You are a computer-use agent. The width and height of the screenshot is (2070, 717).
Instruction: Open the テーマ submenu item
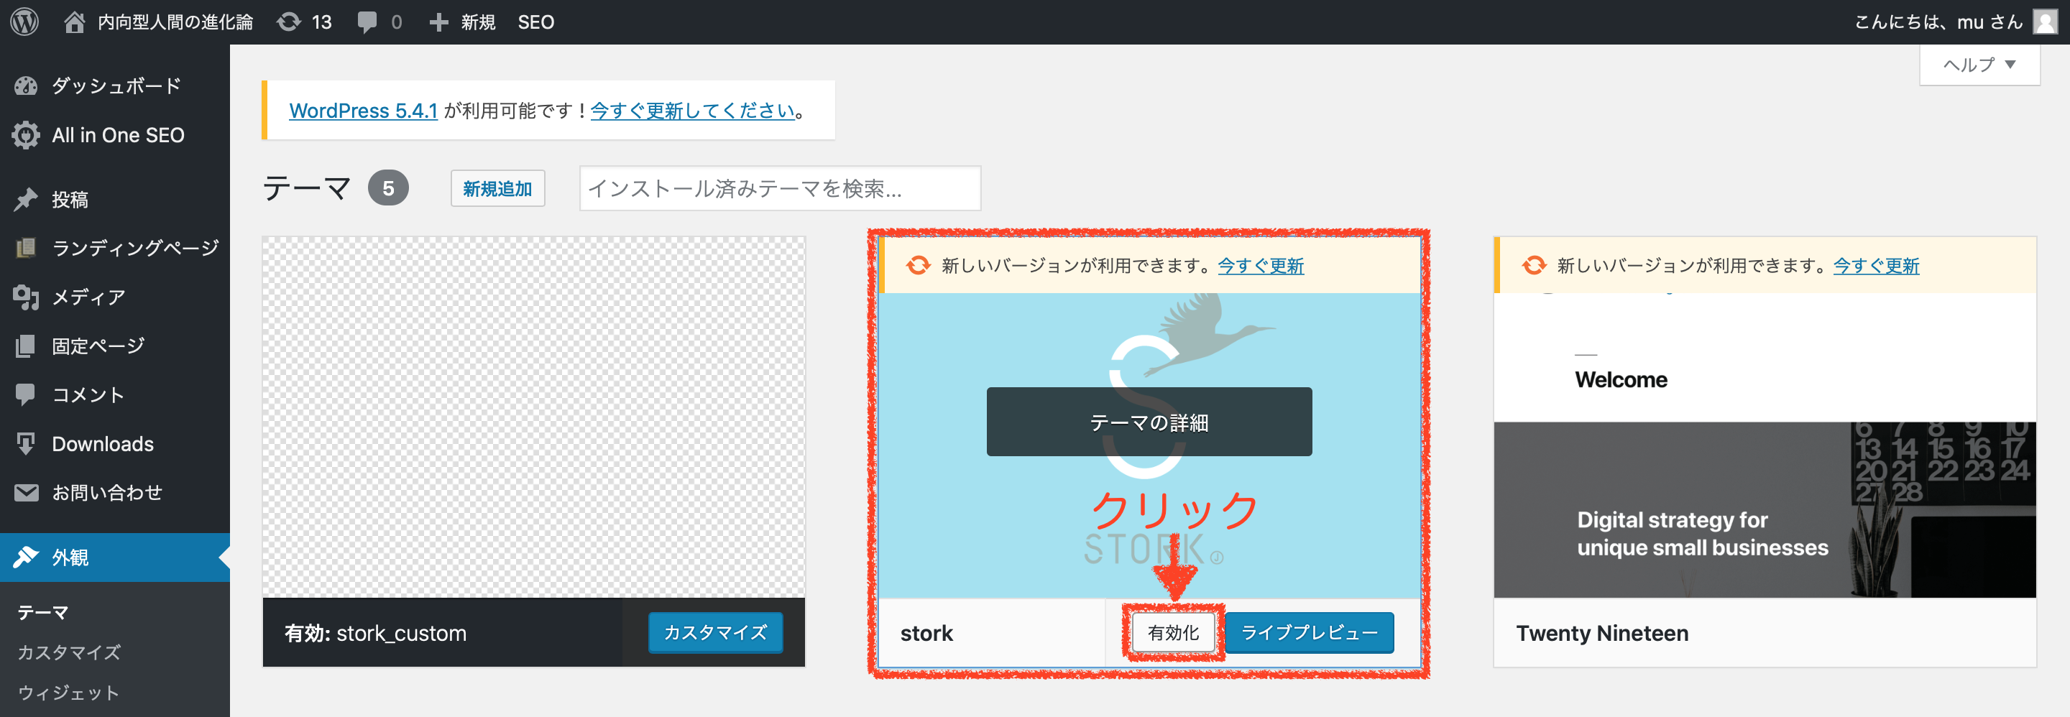(x=43, y=612)
